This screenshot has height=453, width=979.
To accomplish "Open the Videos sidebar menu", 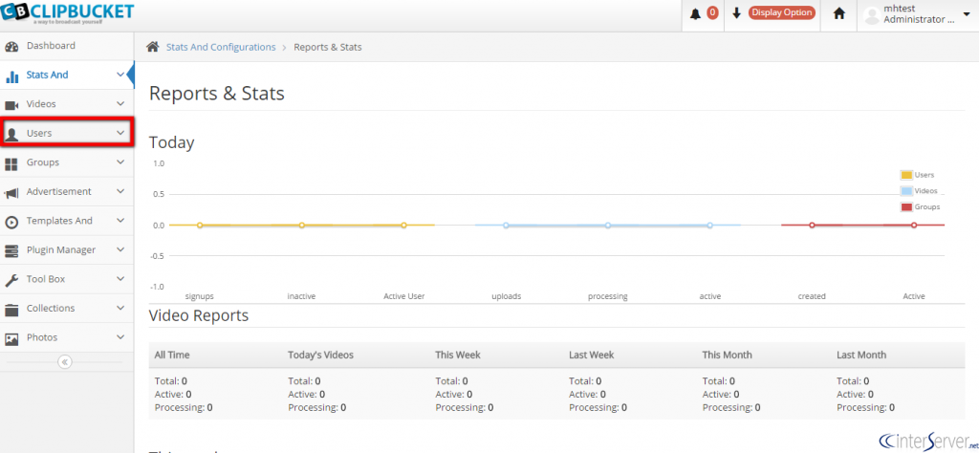I will (67, 104).
